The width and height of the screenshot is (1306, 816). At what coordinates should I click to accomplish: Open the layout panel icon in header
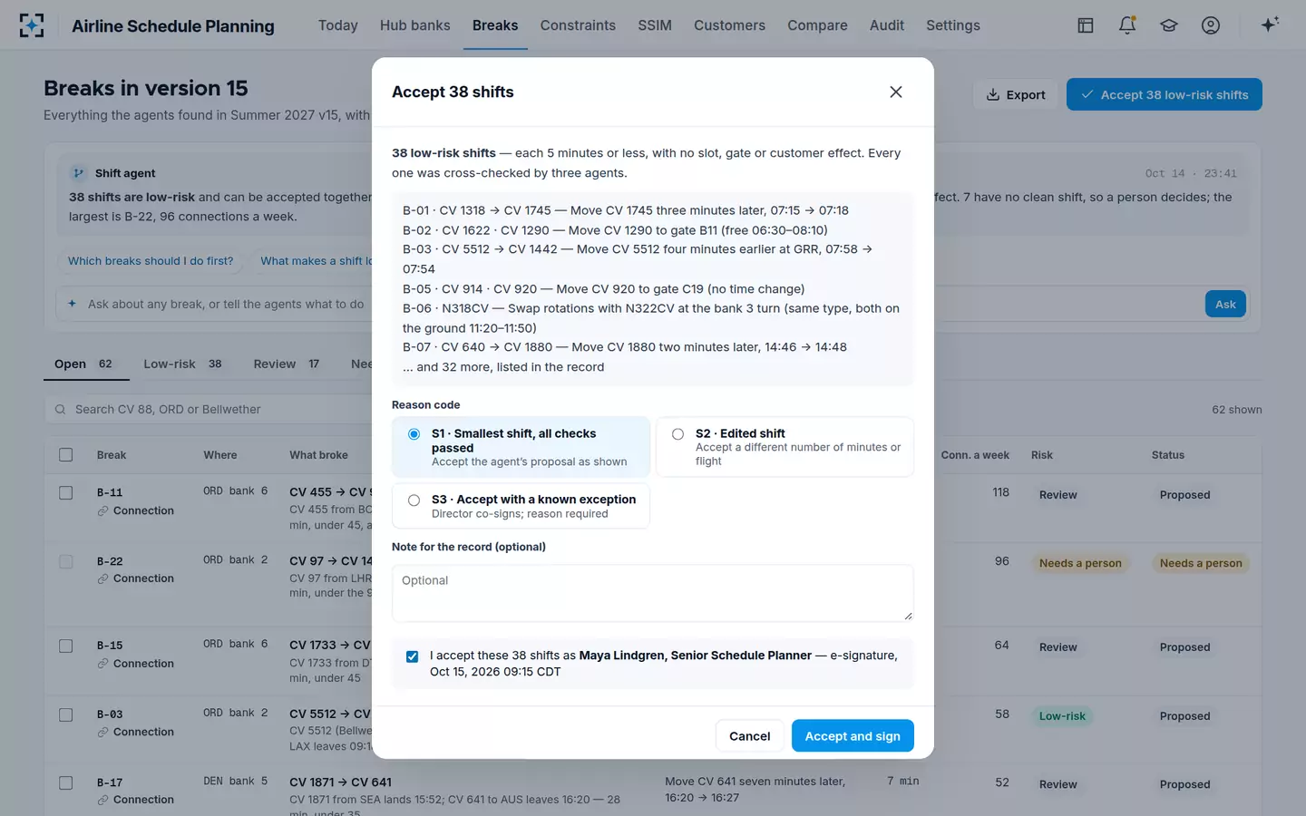(1086, 25)
